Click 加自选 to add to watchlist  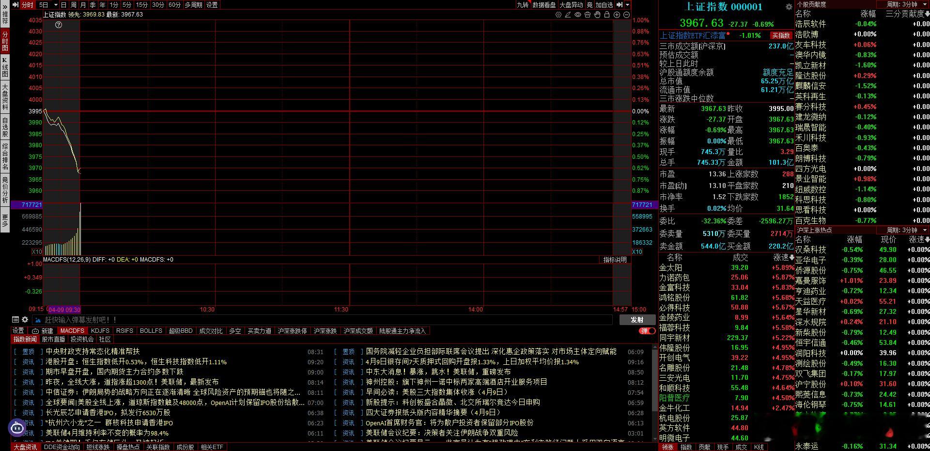click(x=604, y=5)
